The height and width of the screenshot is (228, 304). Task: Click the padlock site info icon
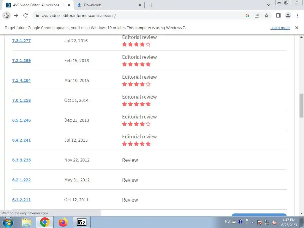pyautogui.click(x=37, y=15)
